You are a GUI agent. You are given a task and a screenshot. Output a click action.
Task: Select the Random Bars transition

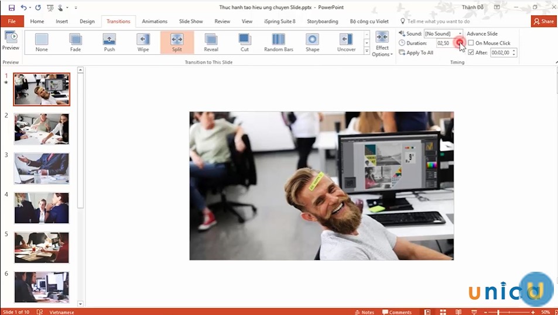278,42
